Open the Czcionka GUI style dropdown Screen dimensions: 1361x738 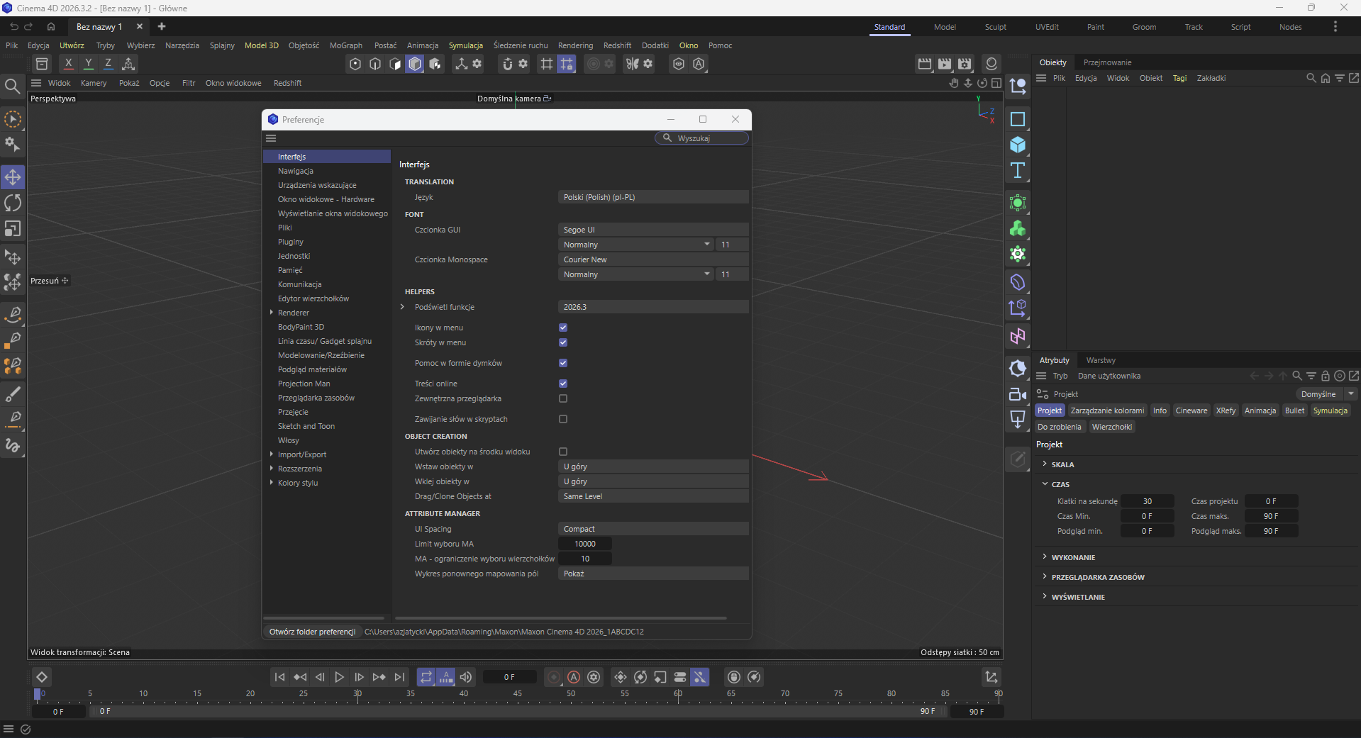click(635, 245)
